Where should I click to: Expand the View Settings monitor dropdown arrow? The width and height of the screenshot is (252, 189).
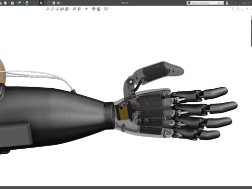click(x=109, y=9)
